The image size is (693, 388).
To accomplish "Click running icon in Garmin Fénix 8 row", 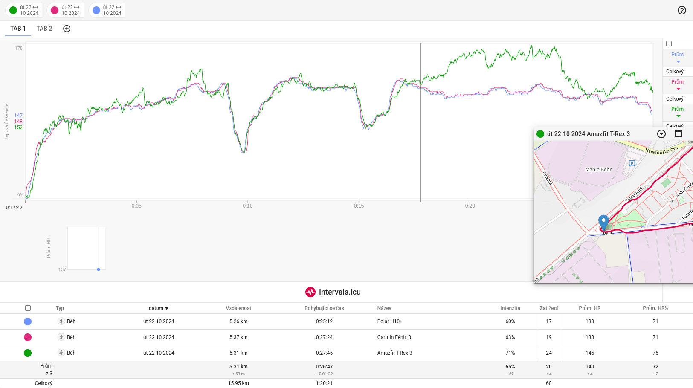I will coord(61,337).
